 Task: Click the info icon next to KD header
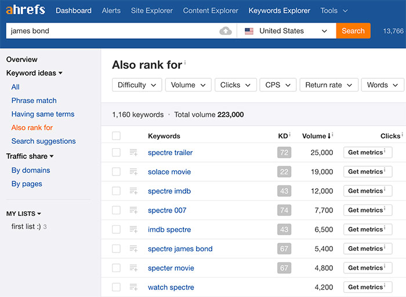(x=290, y=135)
